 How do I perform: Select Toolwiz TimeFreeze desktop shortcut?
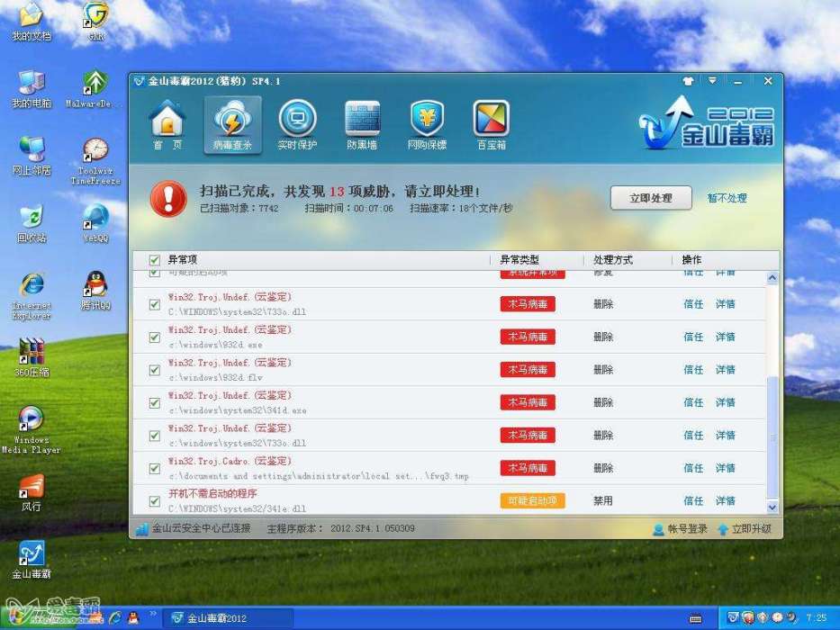click(x=95, y=161)
